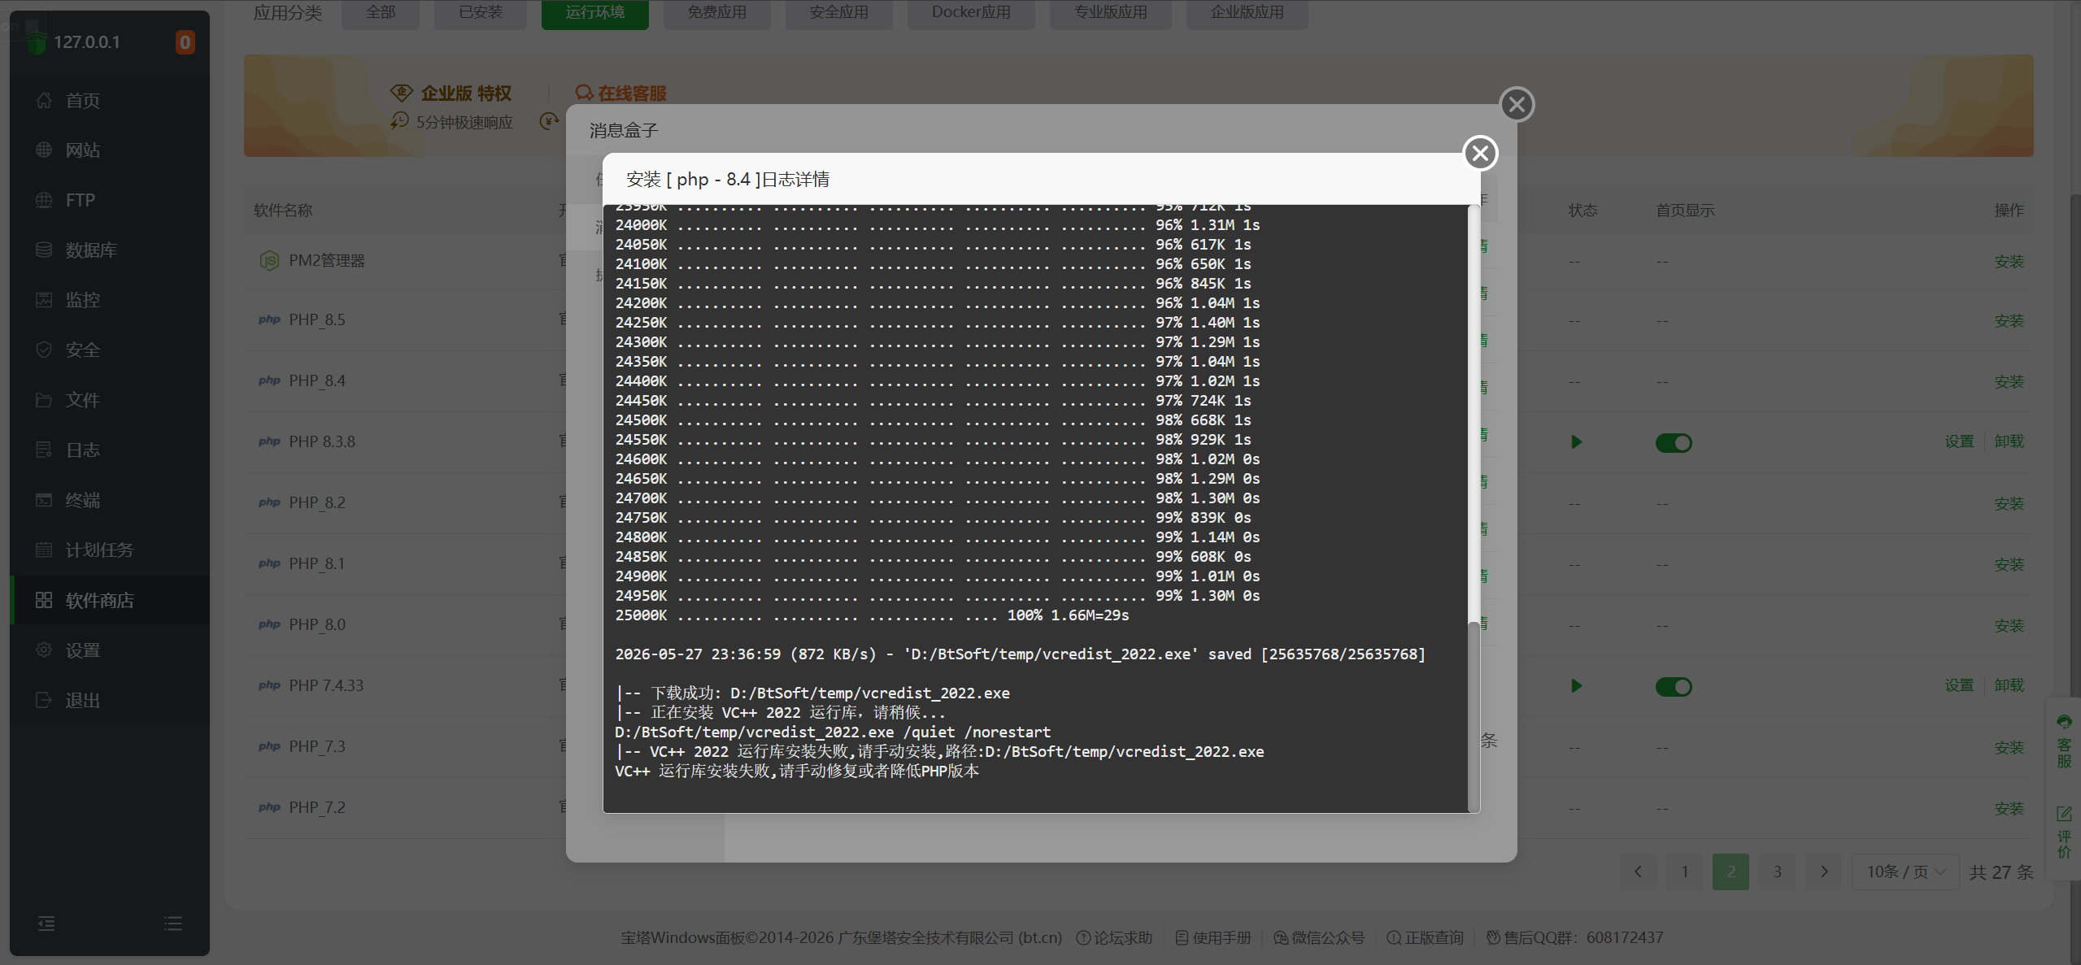Viewport: 2081px width, 965px height.
Task: Open FTP section in the sidebar
Action: pyautogui.click(x=110, y=200)
